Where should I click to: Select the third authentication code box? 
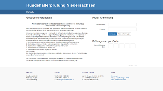tap(122, 46)
